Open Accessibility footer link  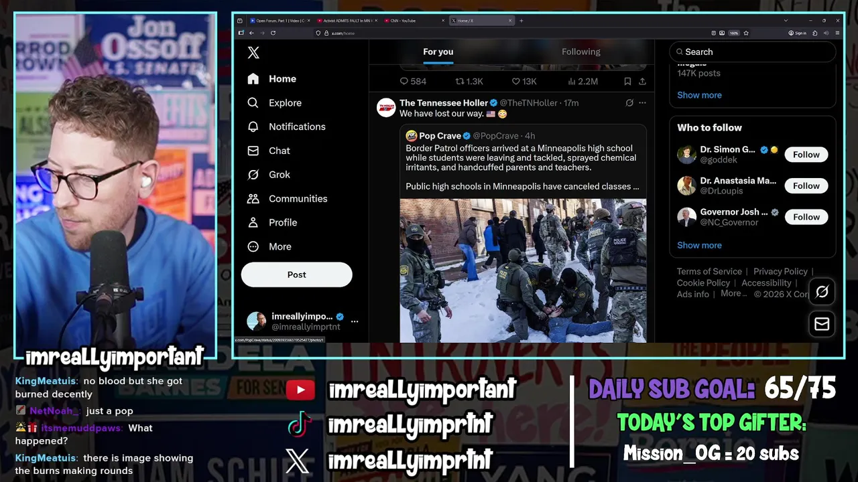pyautogui.click(x=766, y=283)
